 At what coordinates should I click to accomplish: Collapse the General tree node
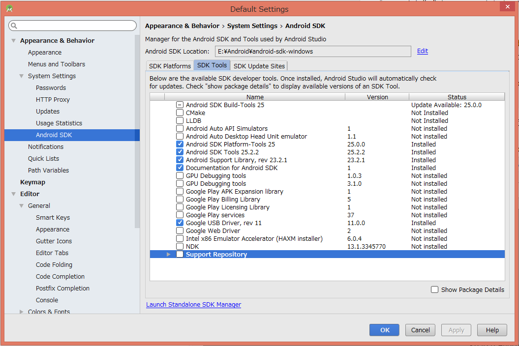(22, 206)
